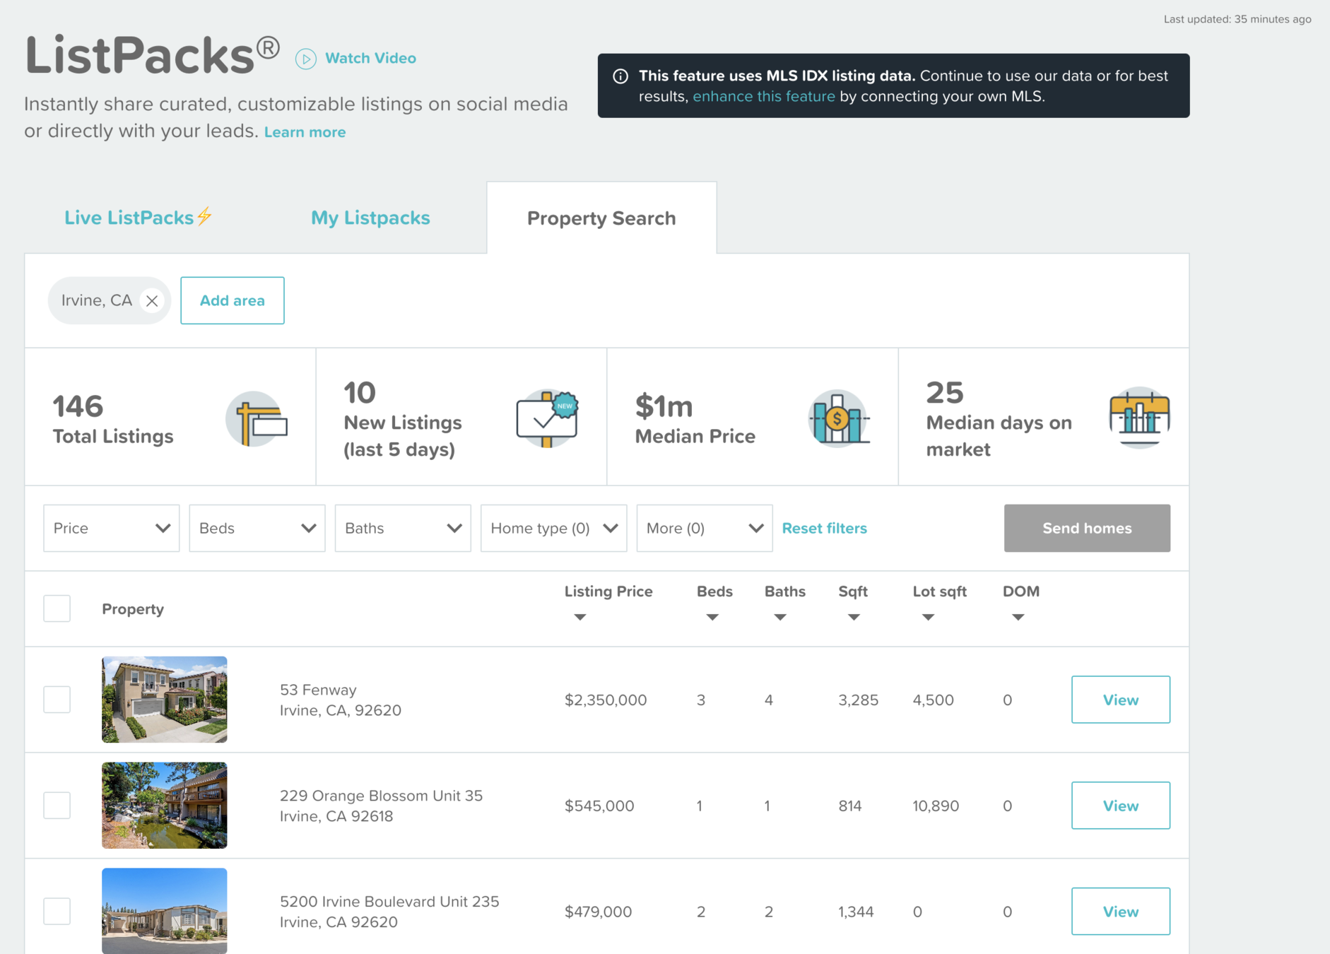View the 5200 Irvine Boulevard Unit 235 listing

click(1121, 912)
